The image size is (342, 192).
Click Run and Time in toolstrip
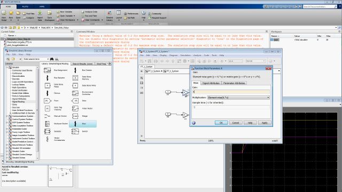(89, 15)
